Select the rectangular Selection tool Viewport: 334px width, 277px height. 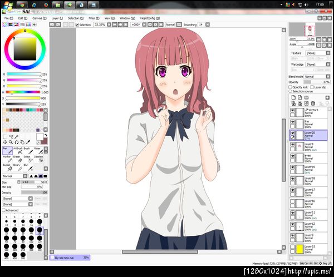(5, 136)
